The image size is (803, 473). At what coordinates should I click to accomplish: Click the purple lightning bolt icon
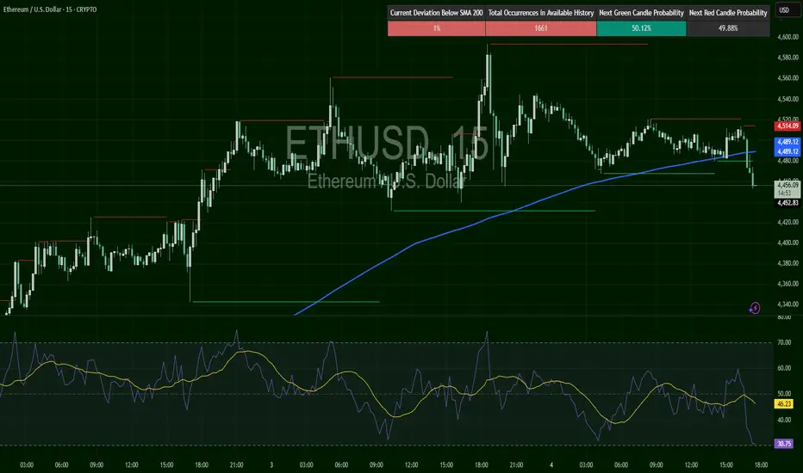(x=755, y=308)
